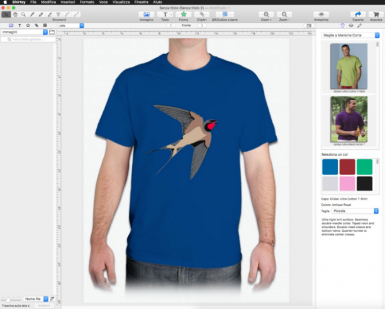Switch sidebar to clipart paperclip tab
385x309 pixels.
(36, 26)
